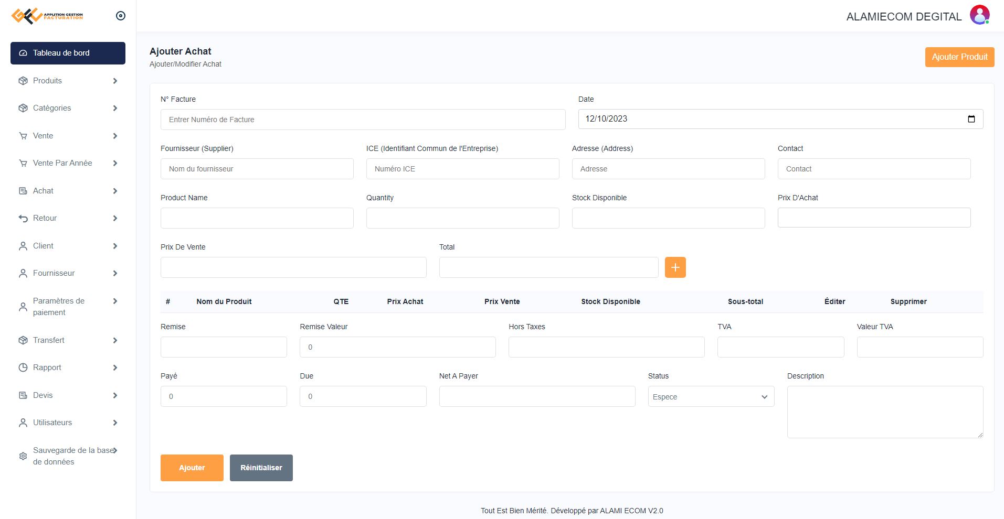The height and width of the screenshot is (519, 1004).
Task: Click the Rapport chart icon
Action: [x=23, y=367]
